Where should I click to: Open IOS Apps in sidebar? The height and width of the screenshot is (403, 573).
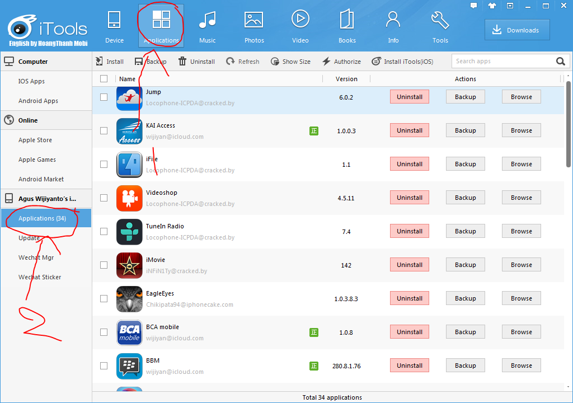(x=31, y=81)
